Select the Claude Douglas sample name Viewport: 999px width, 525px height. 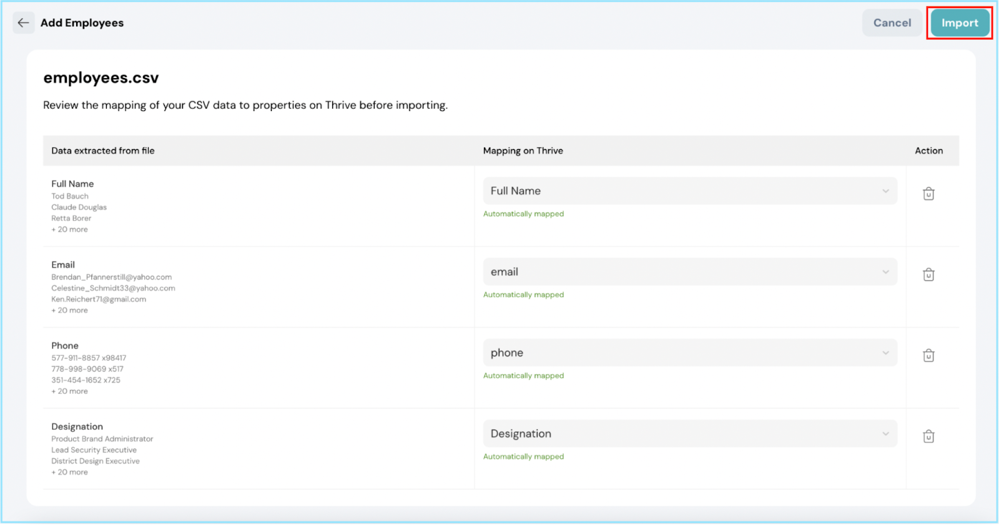click(79, 207)
